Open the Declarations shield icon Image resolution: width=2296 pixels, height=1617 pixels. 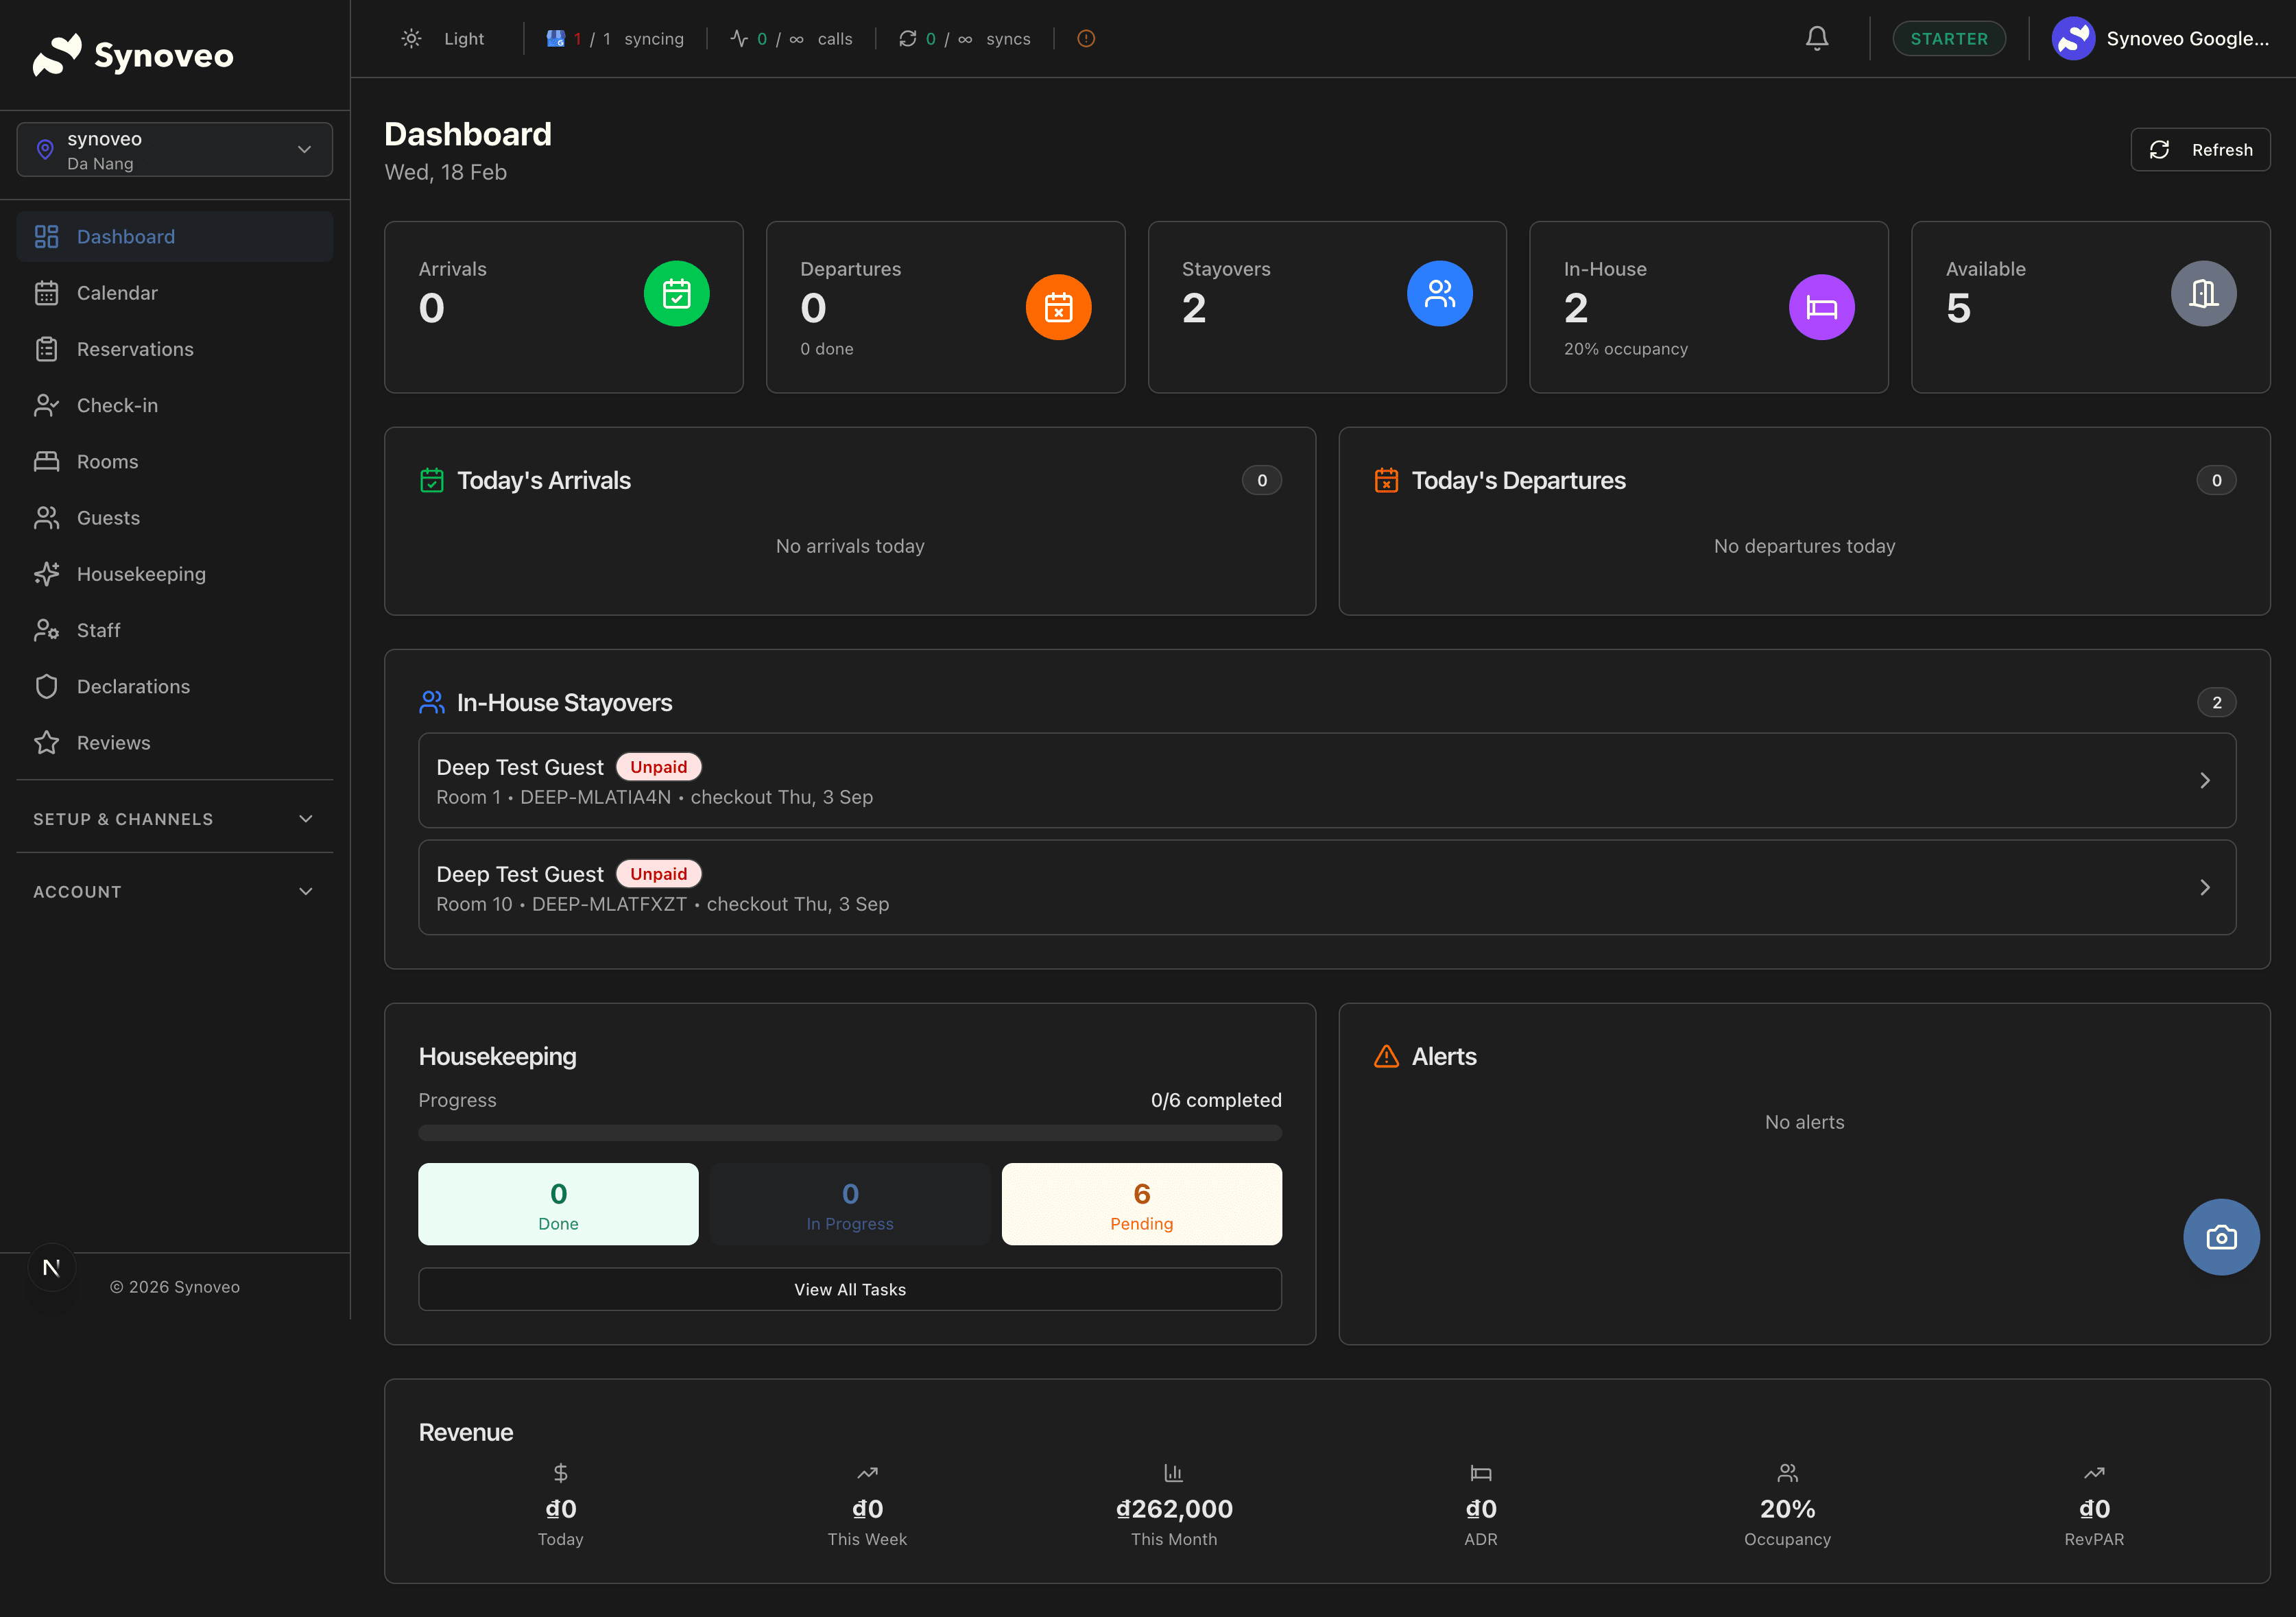(47, 686)
